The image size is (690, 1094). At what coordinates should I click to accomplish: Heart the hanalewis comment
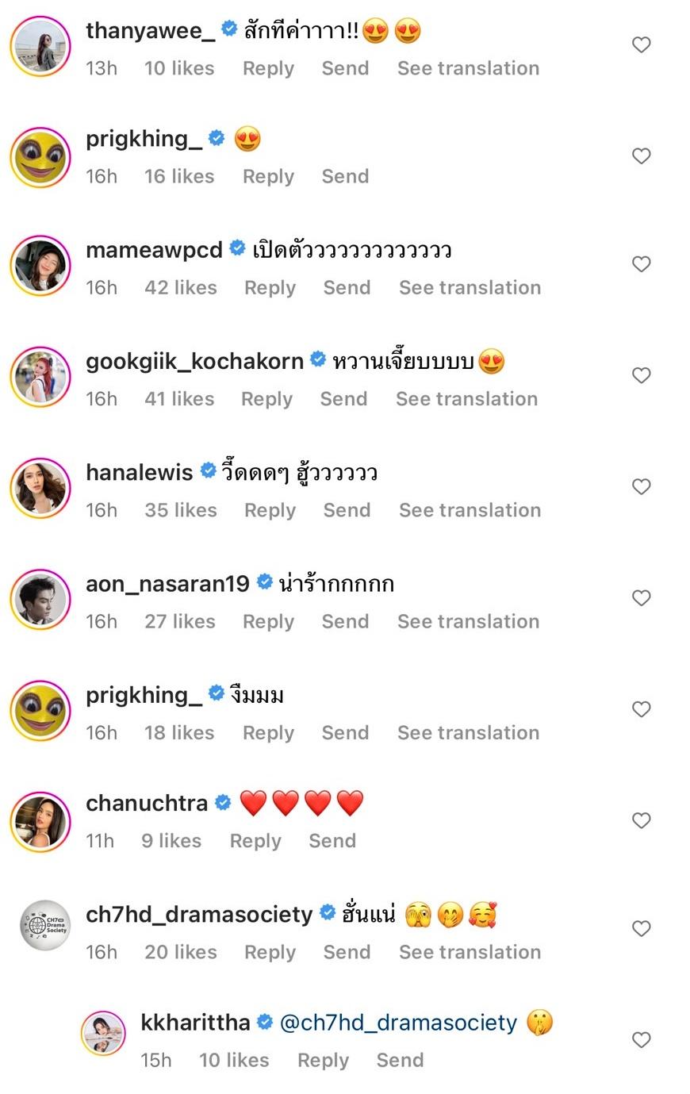point(641,486)
